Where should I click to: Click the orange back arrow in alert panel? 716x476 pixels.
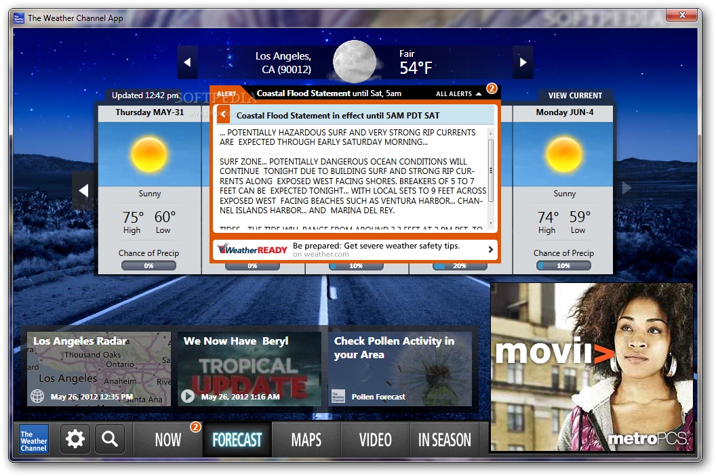223,115
